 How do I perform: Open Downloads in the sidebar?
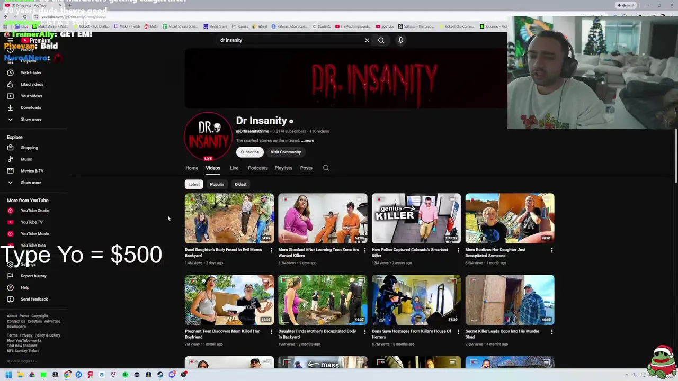[32, 107]
